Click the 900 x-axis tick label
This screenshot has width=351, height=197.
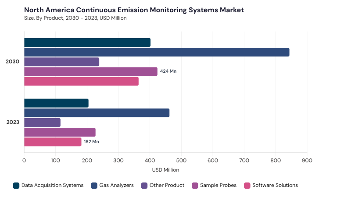307,160
